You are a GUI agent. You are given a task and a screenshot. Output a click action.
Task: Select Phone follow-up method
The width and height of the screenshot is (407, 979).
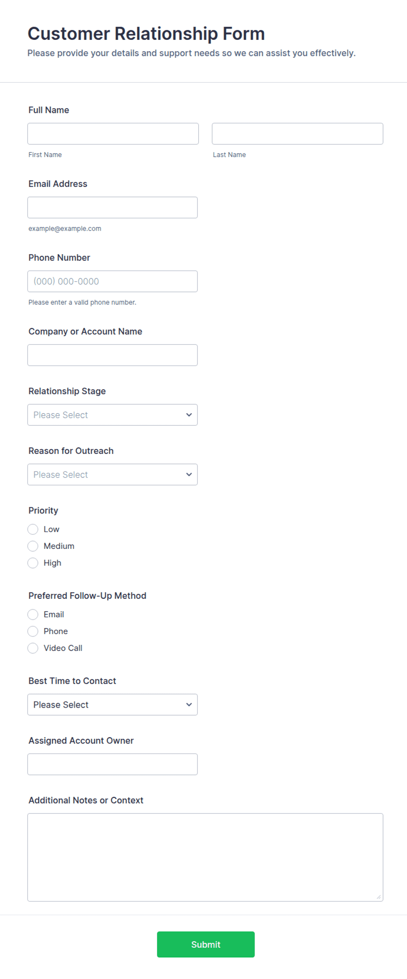(33, 631)
